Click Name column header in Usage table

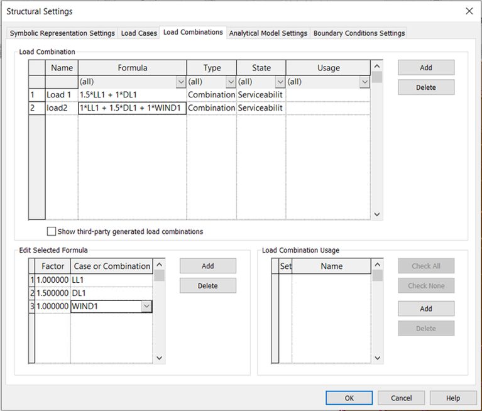(331, 266)
